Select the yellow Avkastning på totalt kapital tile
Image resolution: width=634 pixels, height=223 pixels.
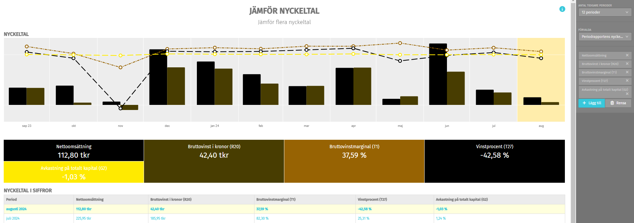point(74,172)
